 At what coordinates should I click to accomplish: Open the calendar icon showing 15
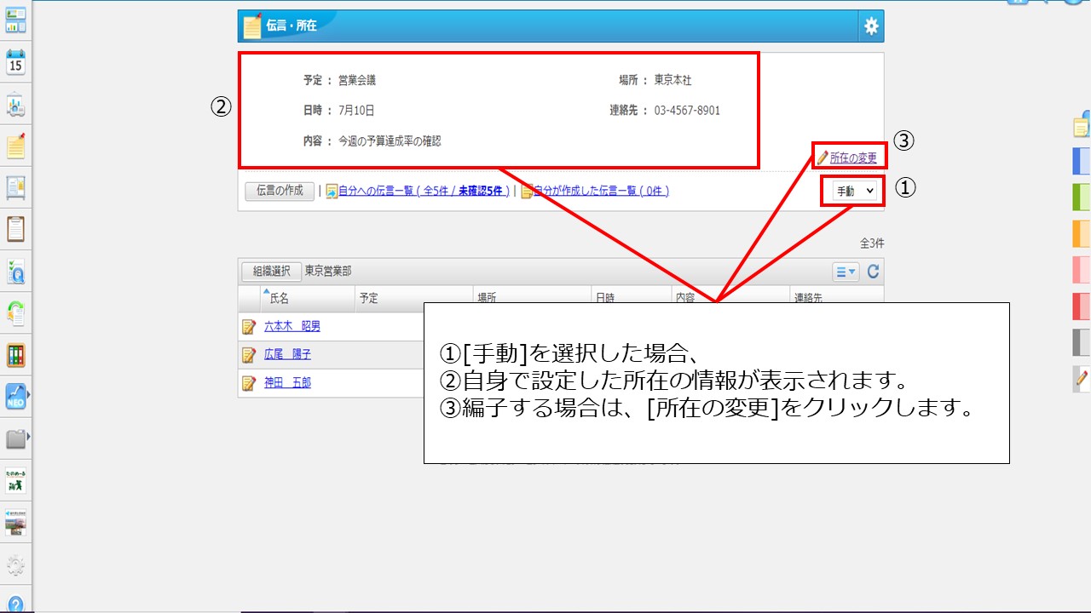coord(15,62)
